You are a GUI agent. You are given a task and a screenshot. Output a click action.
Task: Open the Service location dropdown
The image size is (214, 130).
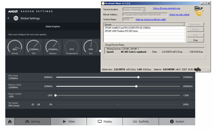point(143,10)
